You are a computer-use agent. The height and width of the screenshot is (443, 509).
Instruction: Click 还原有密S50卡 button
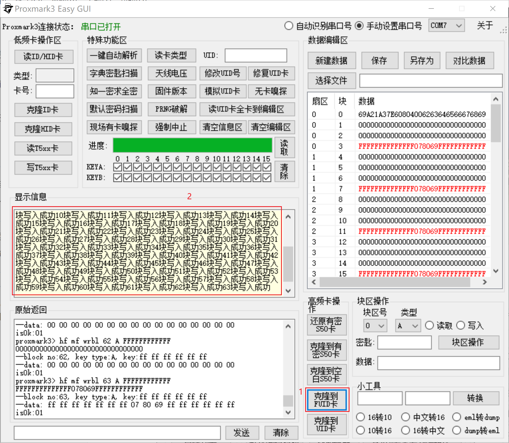pyautogui.click(x=327, y=325)
